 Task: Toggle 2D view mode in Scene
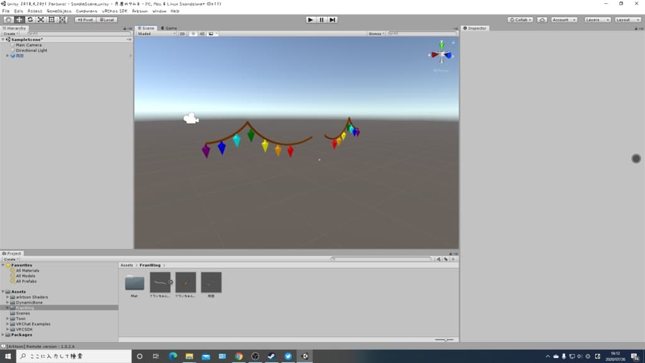(x=182, y=34)
